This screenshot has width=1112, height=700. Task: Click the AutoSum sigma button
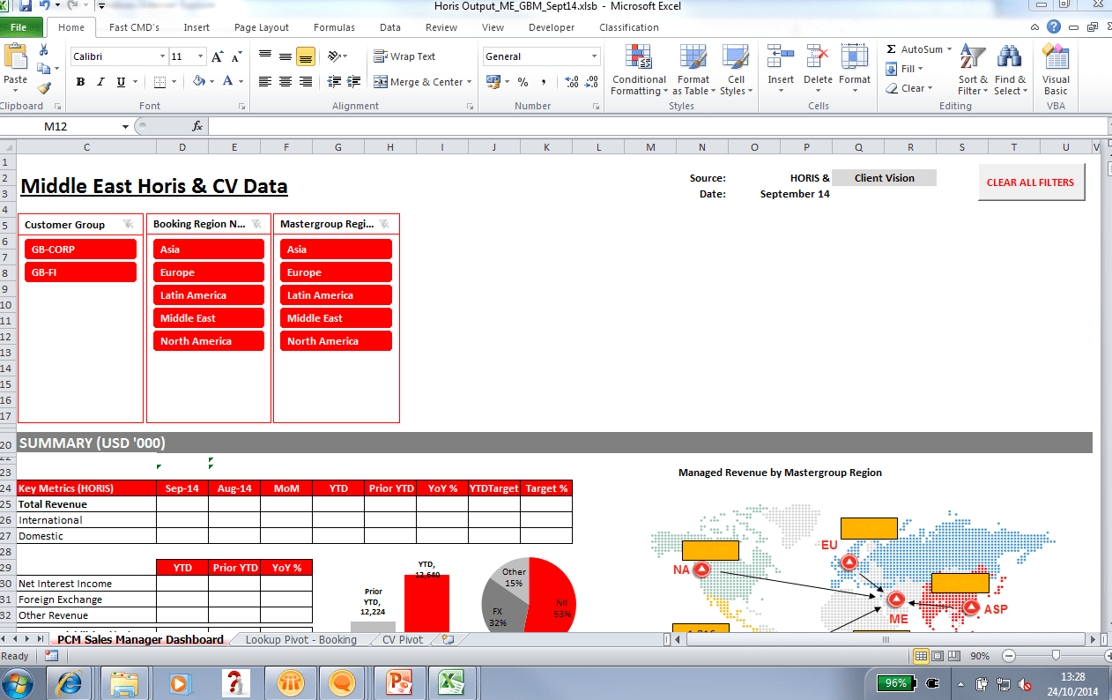915,49
